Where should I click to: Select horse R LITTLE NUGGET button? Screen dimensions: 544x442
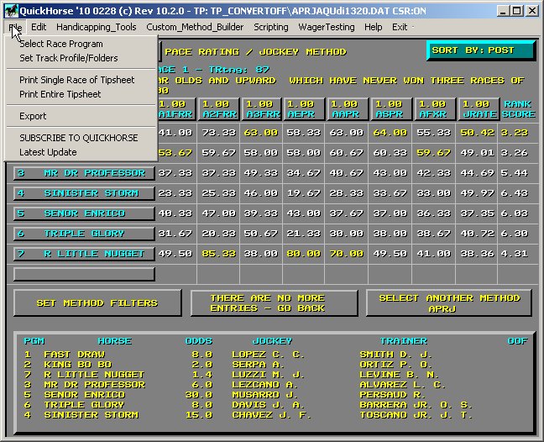(x=84, y=254)
